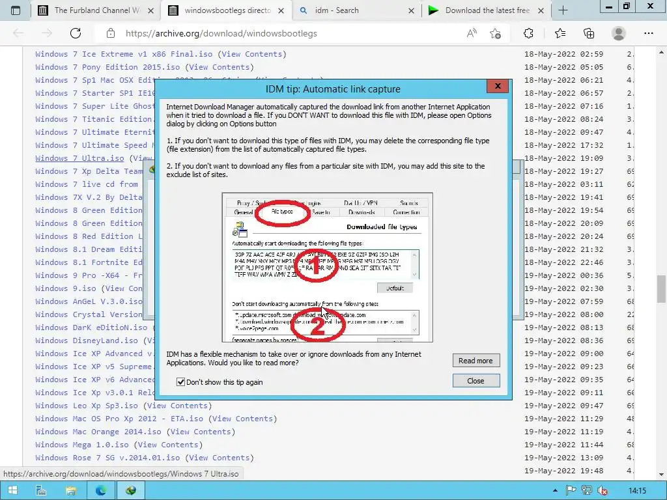Open Windows Mac OS Pro Xp 2012 - ETA.iso
The width and height of the screenshot is (667, 500).
tap(119, 419)
